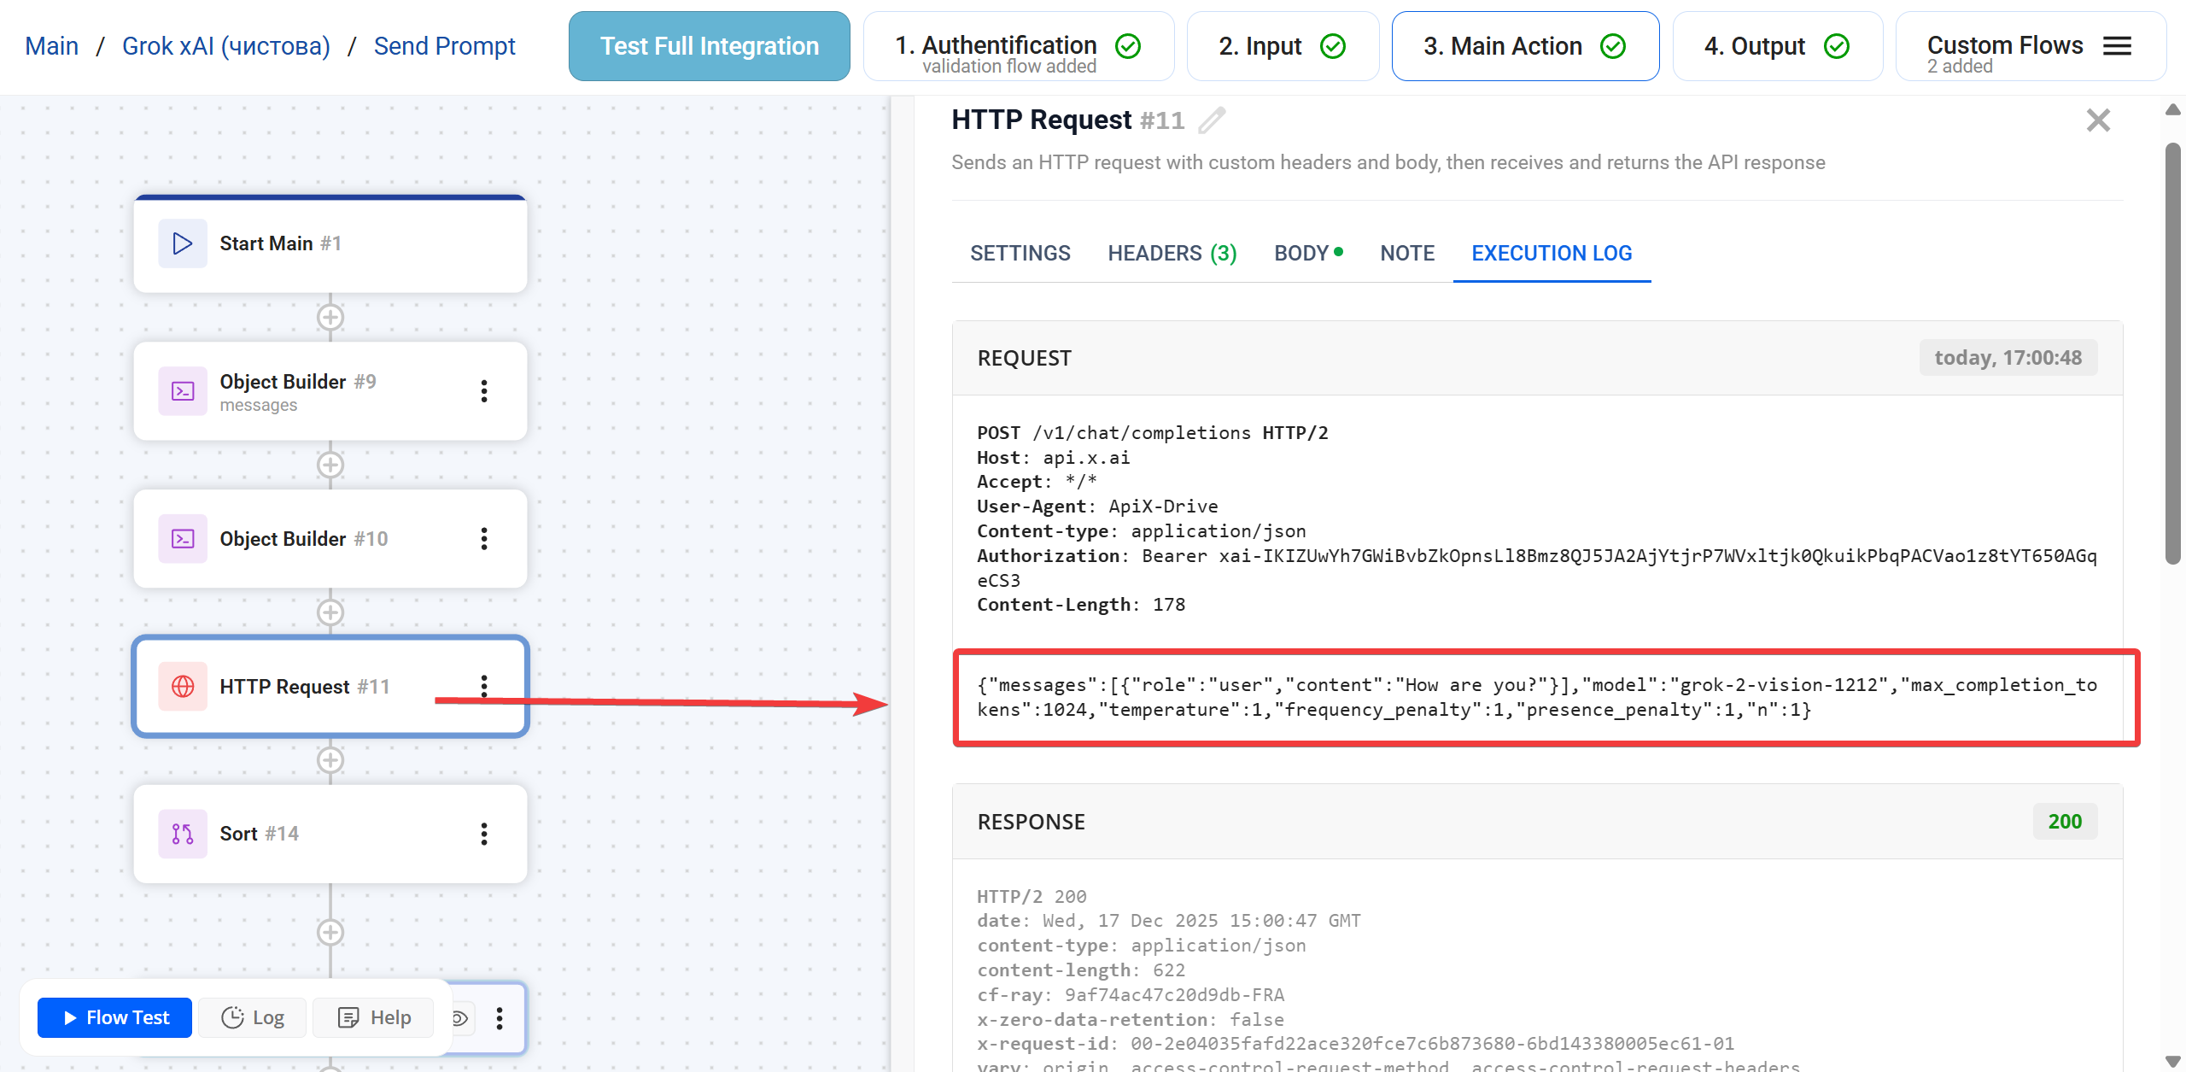Click the Sort #14 node icon
Viewport: 2186px width, 1072px height.
(x=182, y=833)
